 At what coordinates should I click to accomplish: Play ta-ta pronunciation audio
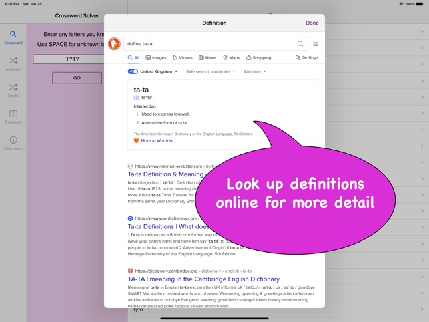(x=136, y=98)
